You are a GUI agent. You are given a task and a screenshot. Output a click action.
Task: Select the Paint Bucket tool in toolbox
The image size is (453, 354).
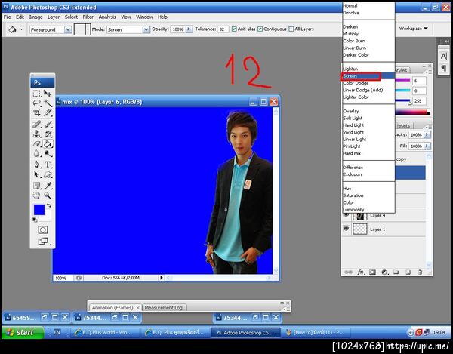[48, 143]
